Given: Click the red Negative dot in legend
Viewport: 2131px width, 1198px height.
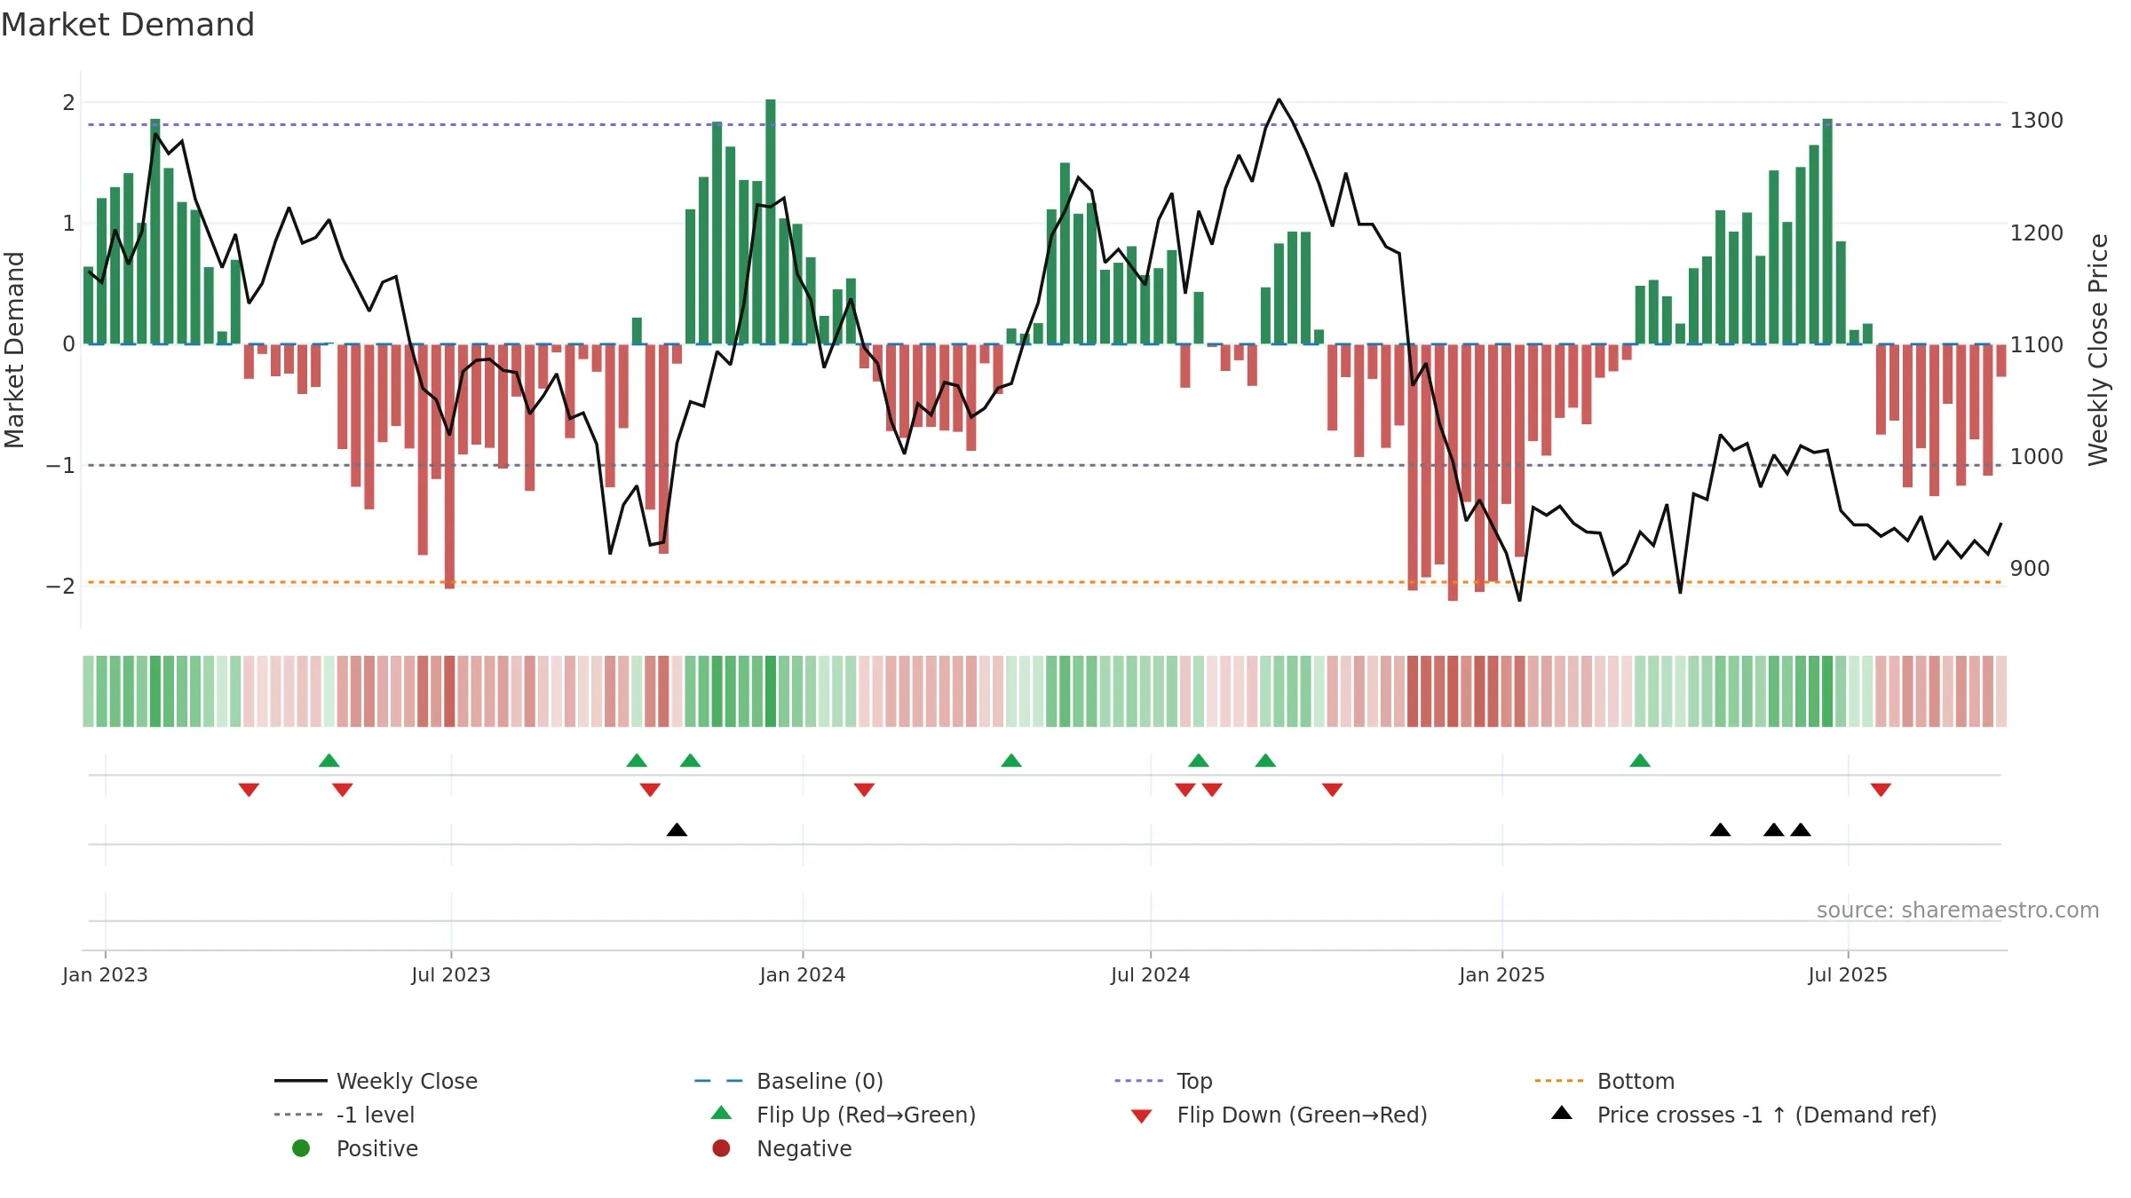Looking at the screenshot, I should (x=721, y=1148).
